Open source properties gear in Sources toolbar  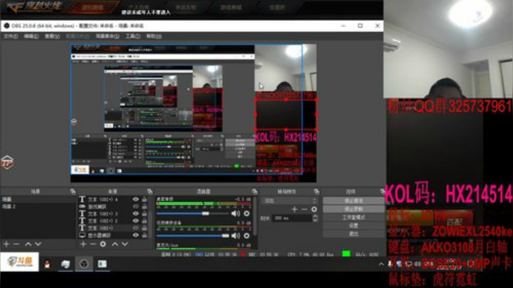(103, 244)
